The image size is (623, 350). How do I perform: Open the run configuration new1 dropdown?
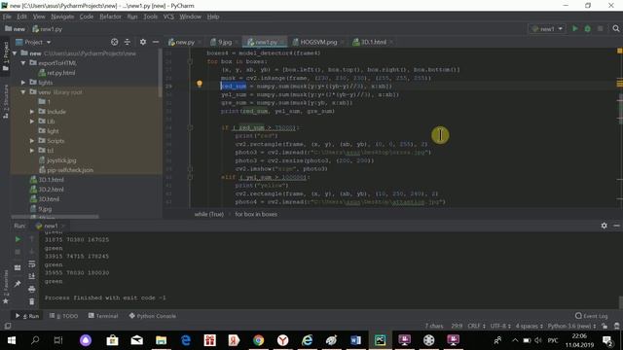tap(547, 28)
